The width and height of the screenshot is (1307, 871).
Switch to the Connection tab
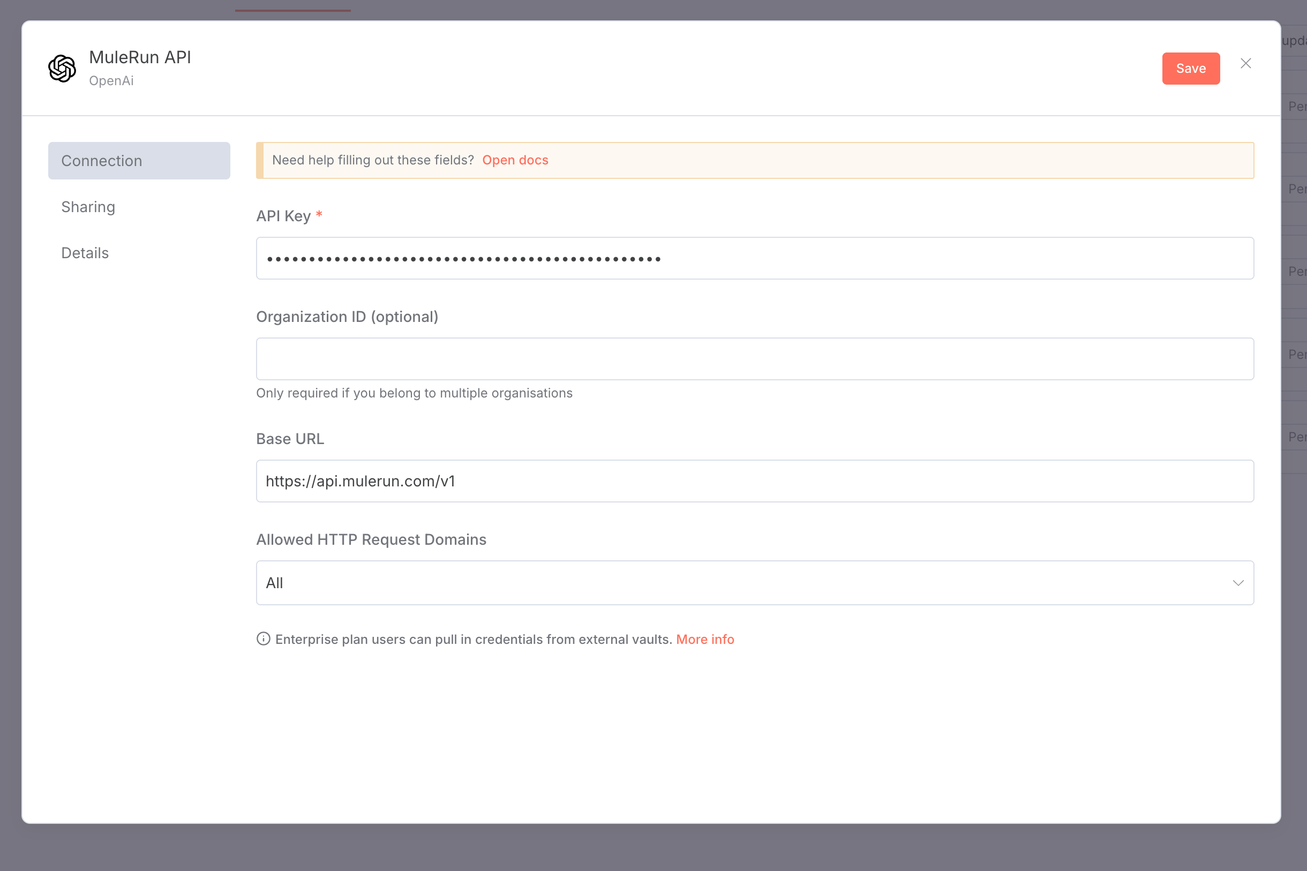pos(139,161)
